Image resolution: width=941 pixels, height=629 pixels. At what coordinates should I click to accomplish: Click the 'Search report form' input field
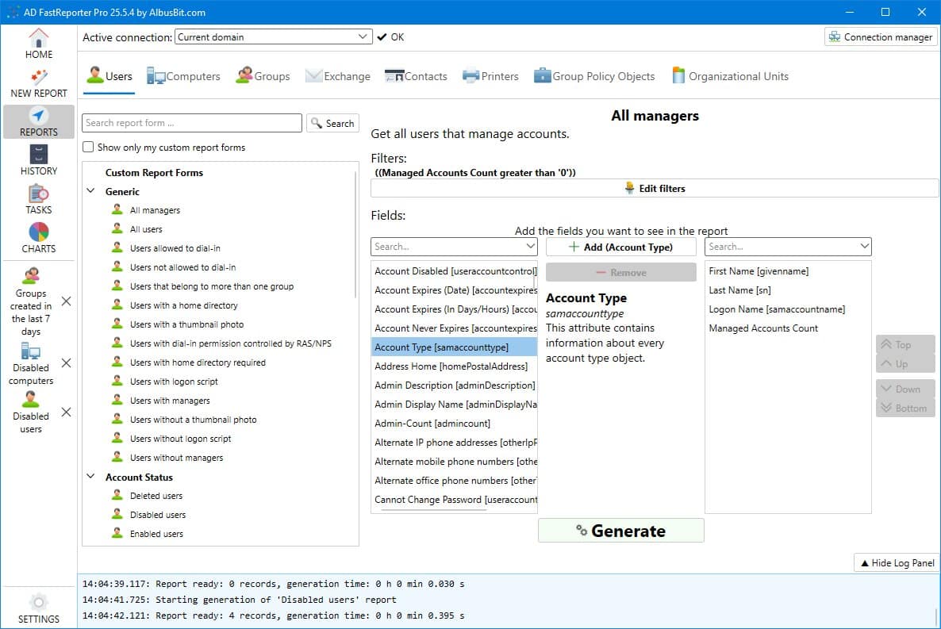(x=192, y=123)
